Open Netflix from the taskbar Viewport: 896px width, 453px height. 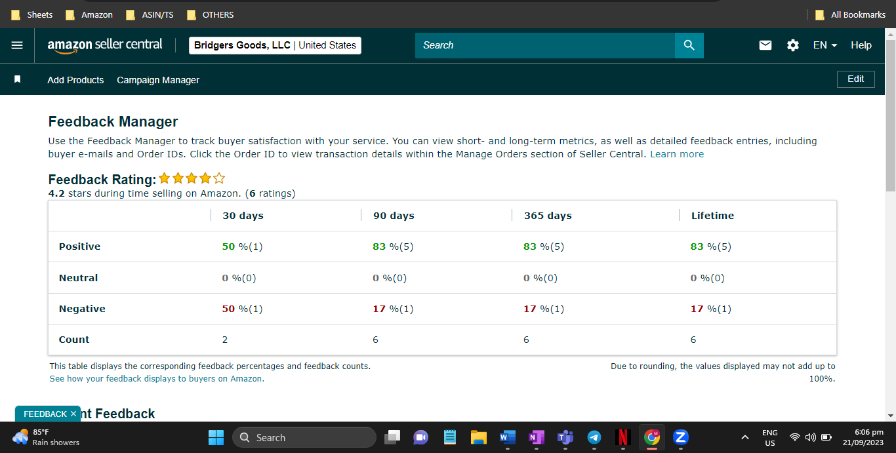tap(623, 437)
